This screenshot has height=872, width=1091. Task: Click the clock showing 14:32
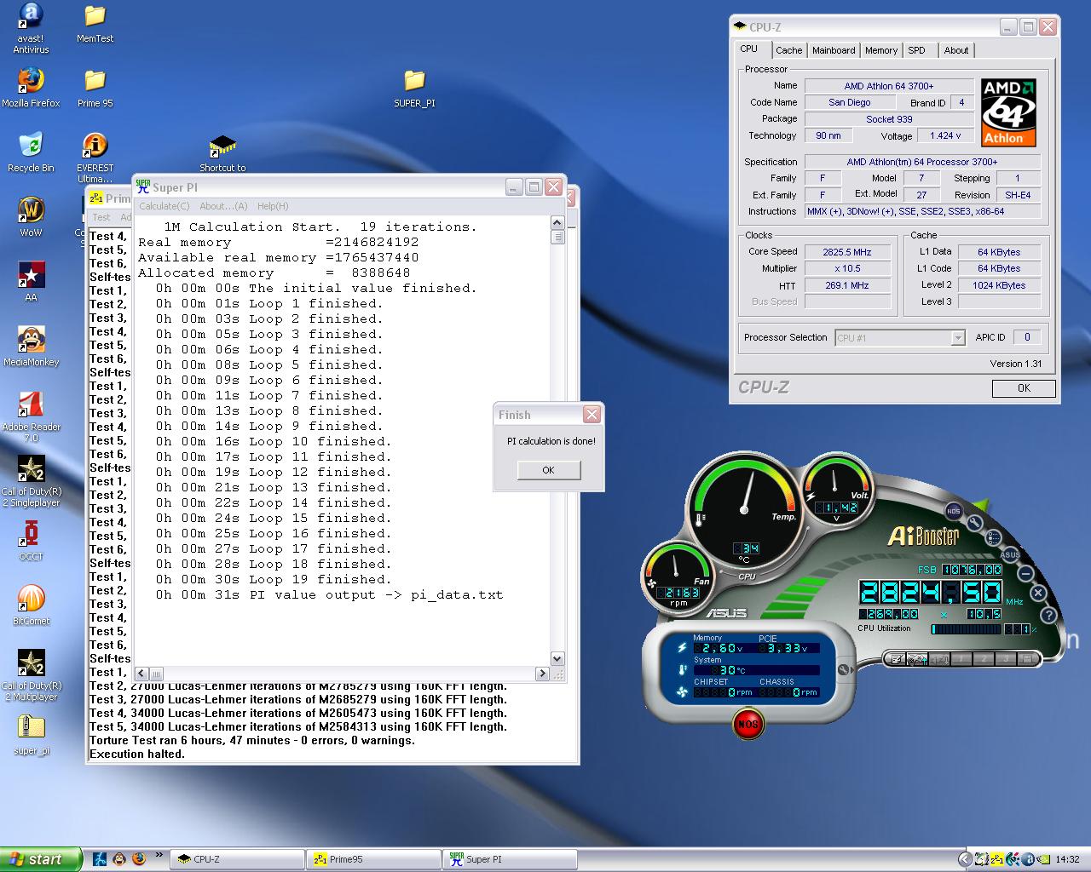[1067, 859]
